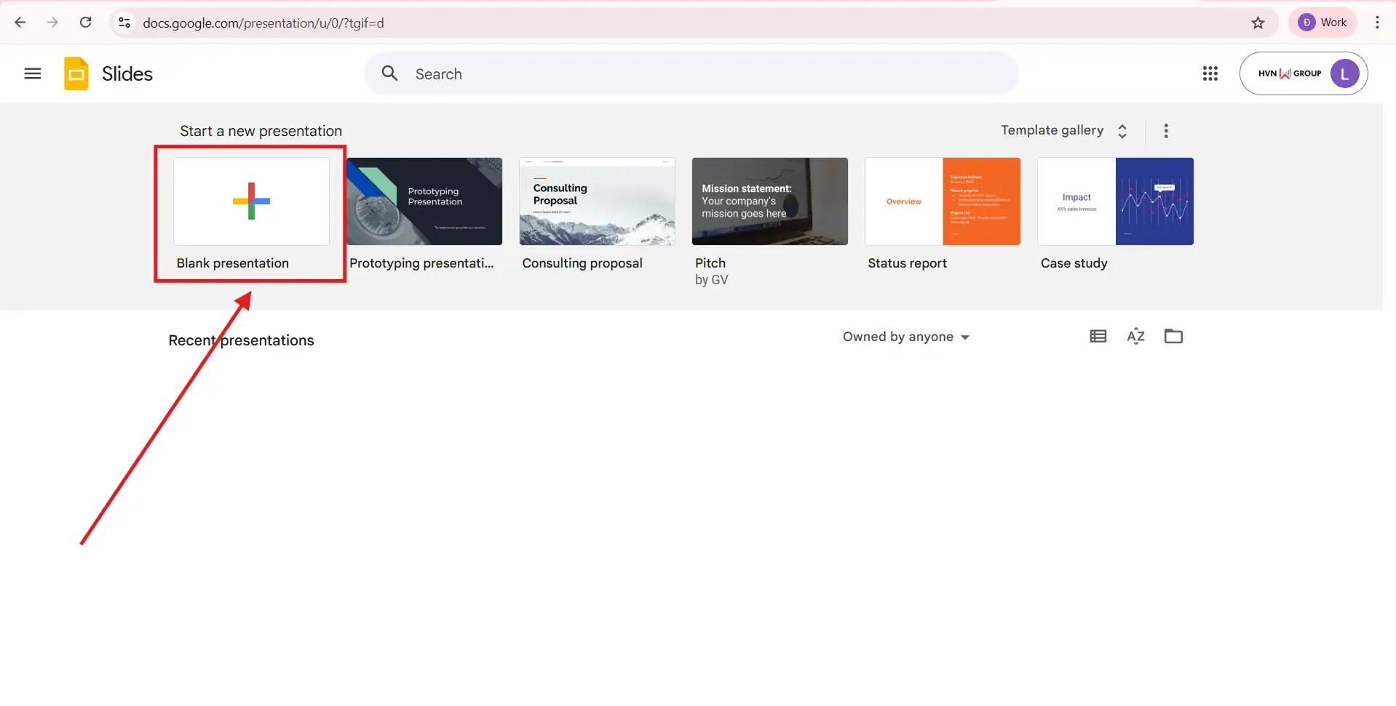This screenshot has width=1396, height=706.
Task: Open the Case study template thumbnail
Action: point(1115,201)
